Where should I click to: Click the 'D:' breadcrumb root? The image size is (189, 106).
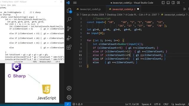(78, 15)
